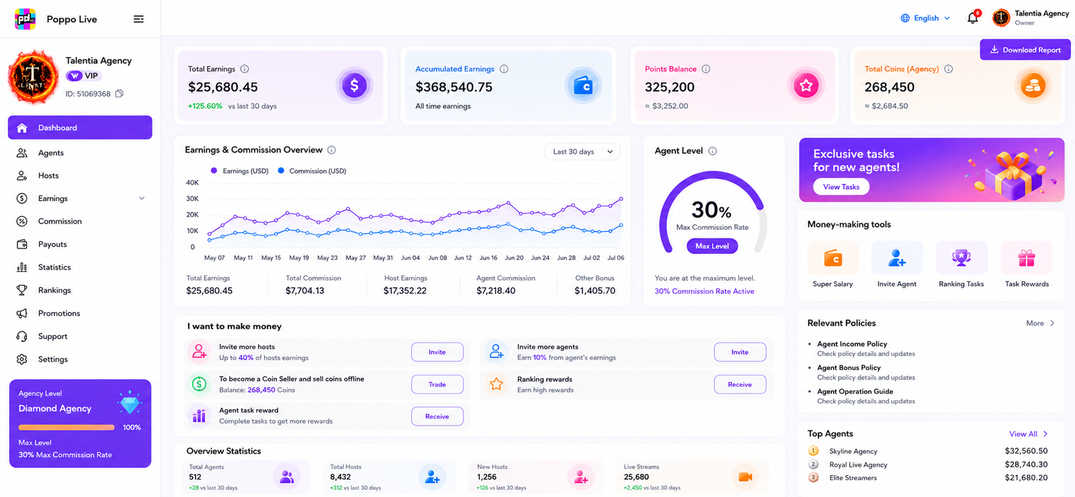The width and height of the screenshot is (1075, 497).
Task: Click the sidebar Talentia Agency profile picture
Action: (x=33, y=77)
